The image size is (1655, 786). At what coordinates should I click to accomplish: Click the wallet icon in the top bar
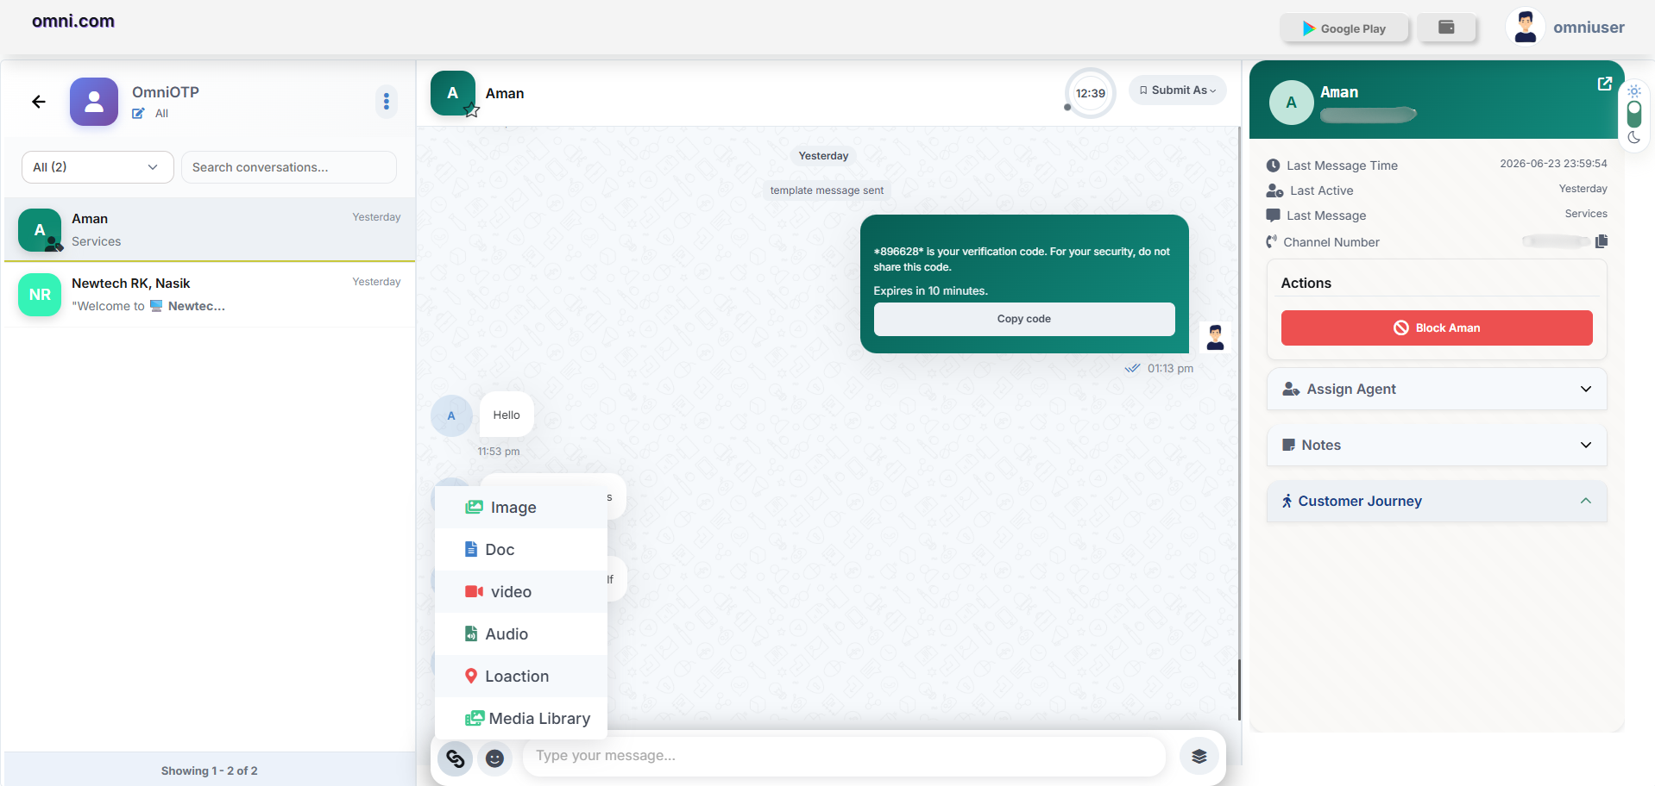pyautogui.click(x=1446, y=28)
